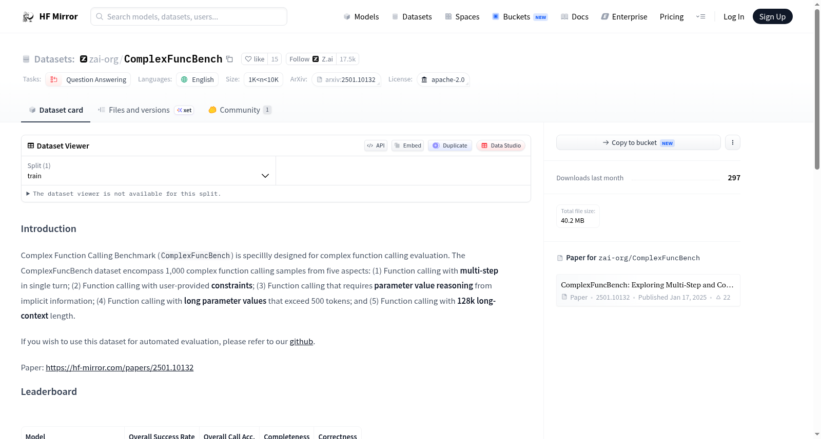Viewport: 821px width, 439px height.
Task: Open the Pricing page
Action: tap(672, 17)
